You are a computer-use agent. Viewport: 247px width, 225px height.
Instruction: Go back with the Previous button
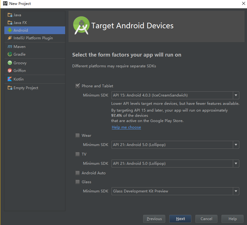(x=154, y=219)
